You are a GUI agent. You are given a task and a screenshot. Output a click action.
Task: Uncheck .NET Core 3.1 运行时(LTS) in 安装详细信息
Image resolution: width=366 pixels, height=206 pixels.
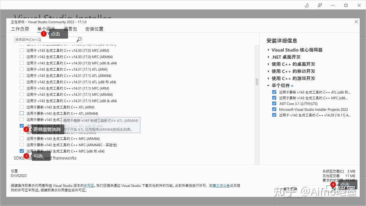[274, 104]
